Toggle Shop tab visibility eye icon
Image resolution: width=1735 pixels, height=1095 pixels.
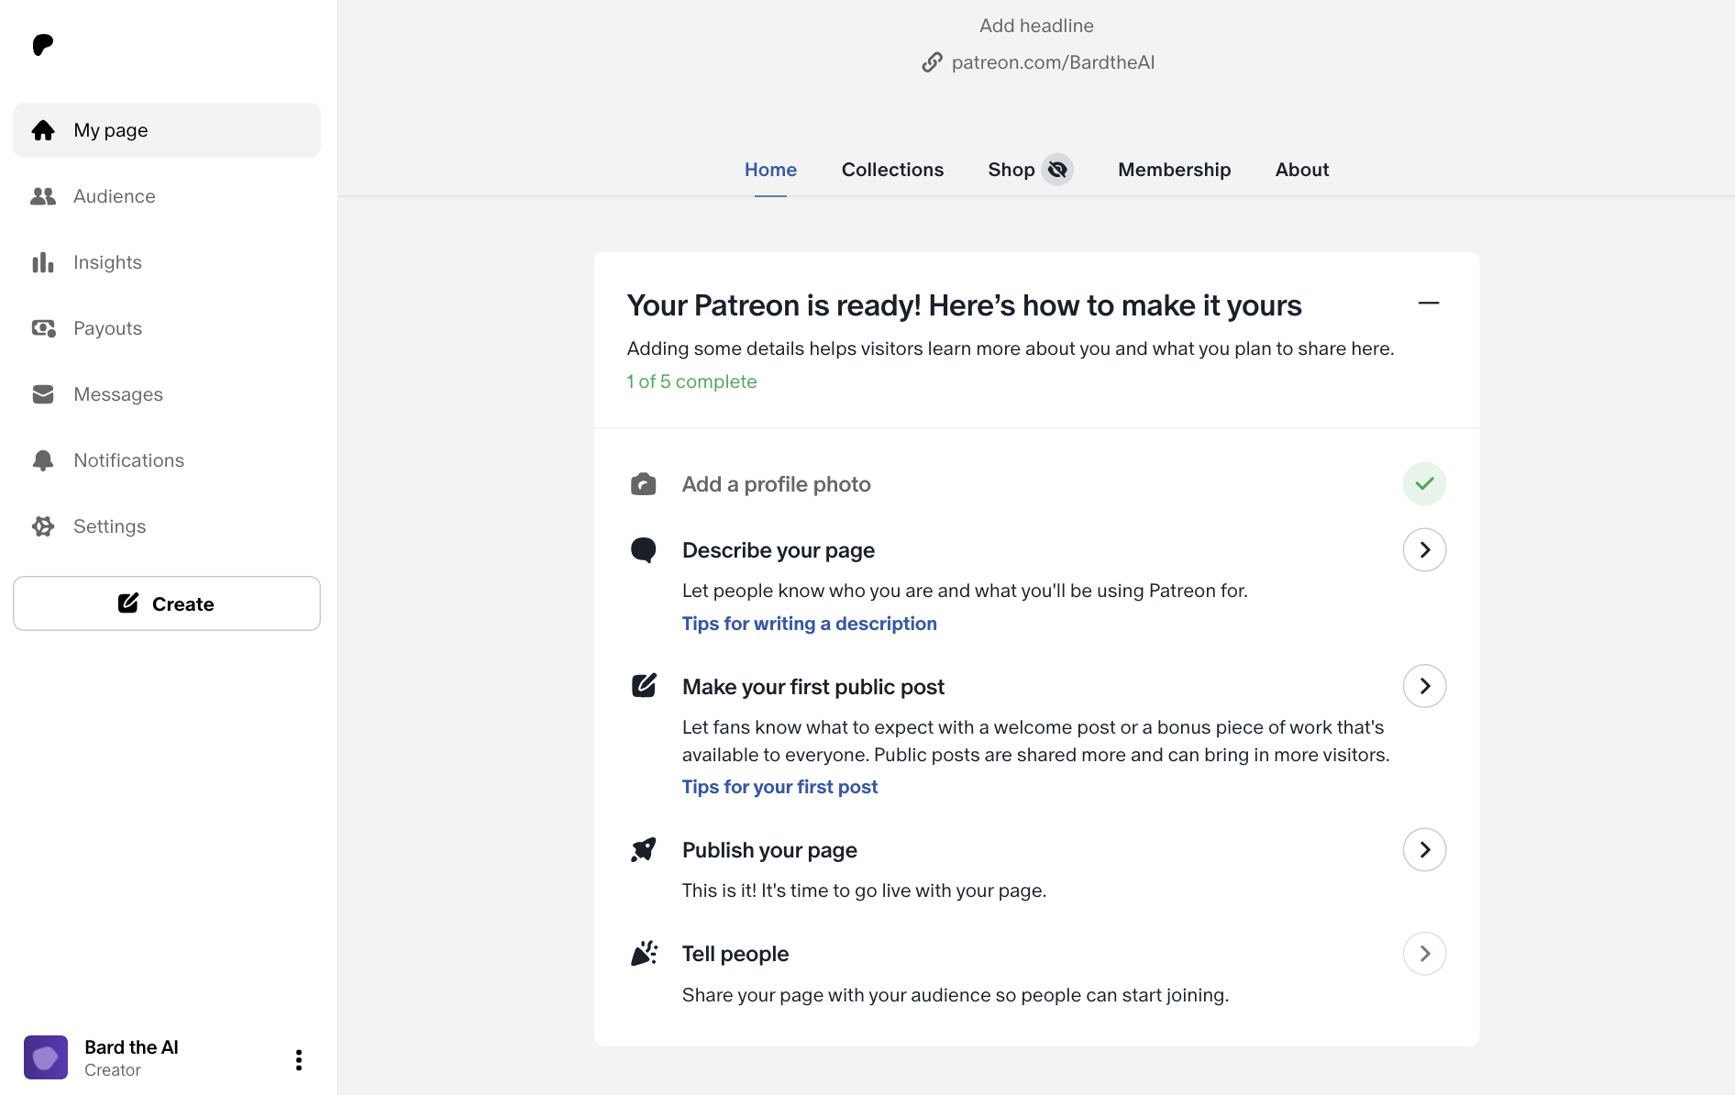1057,170
